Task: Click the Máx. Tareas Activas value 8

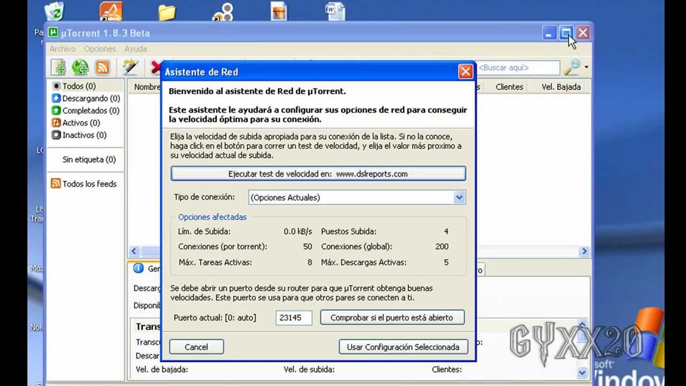Action: tap(310, 262)
